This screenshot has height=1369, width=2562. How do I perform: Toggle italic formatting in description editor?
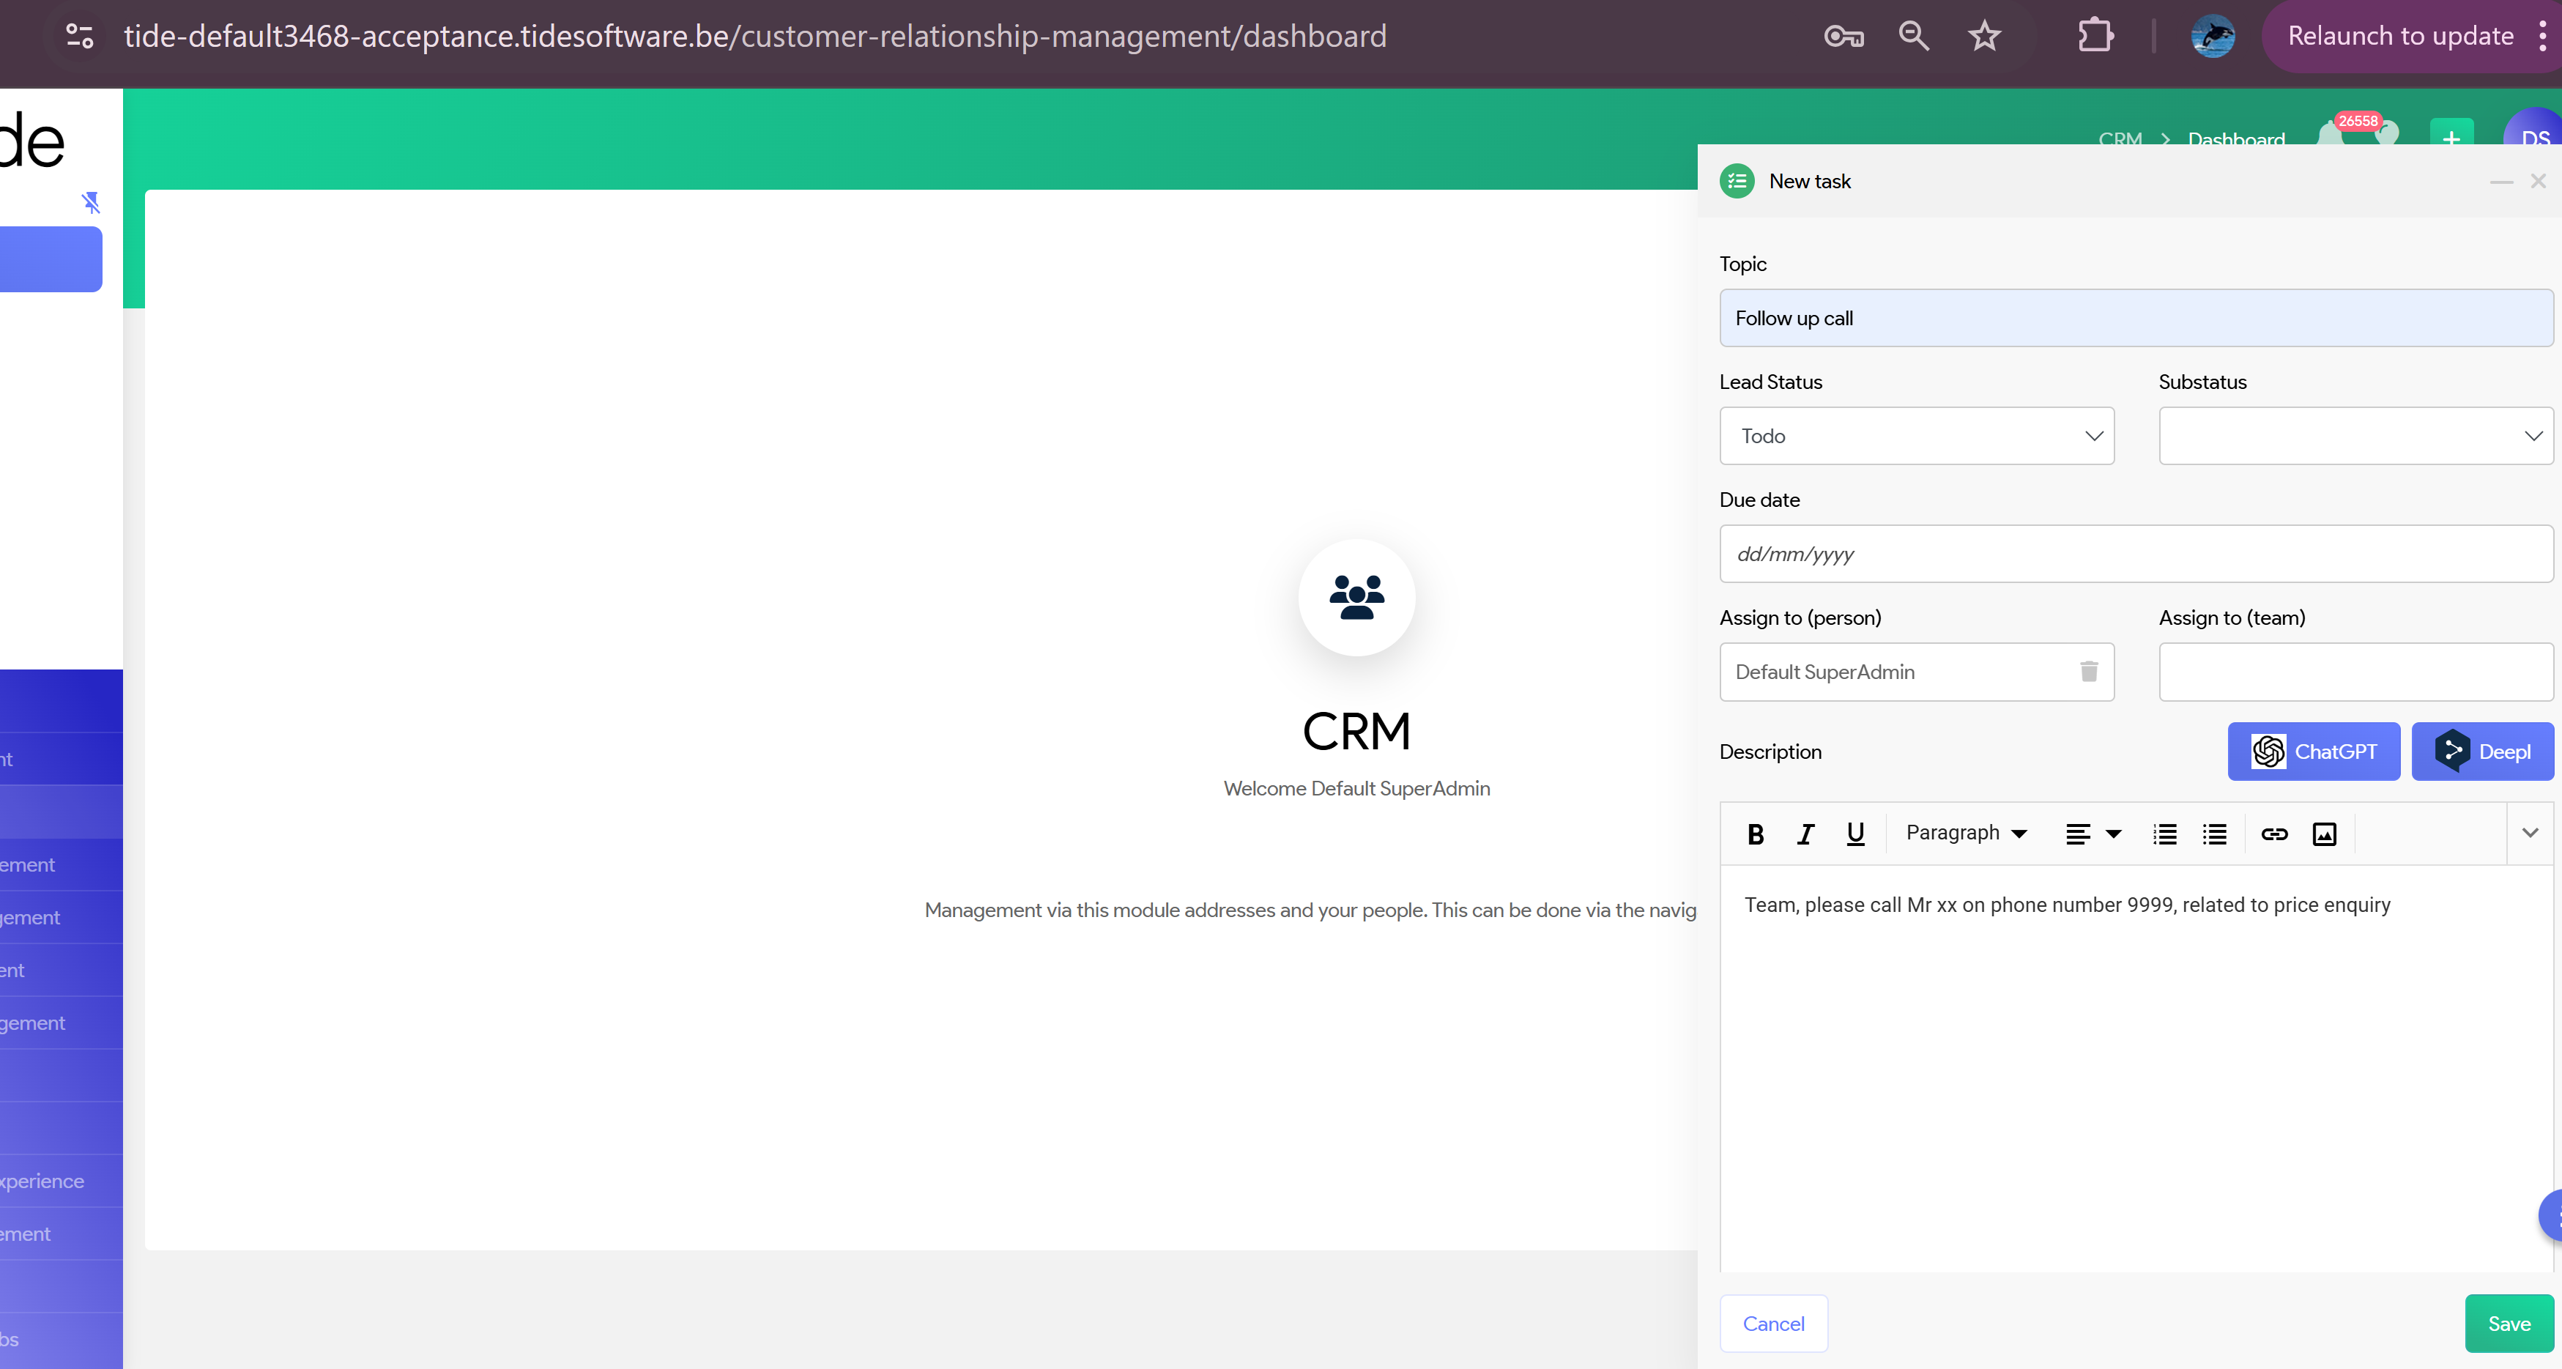[1805, 834]
